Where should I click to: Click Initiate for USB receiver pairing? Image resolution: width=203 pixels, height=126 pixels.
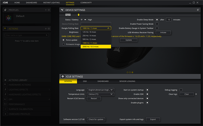163,32
